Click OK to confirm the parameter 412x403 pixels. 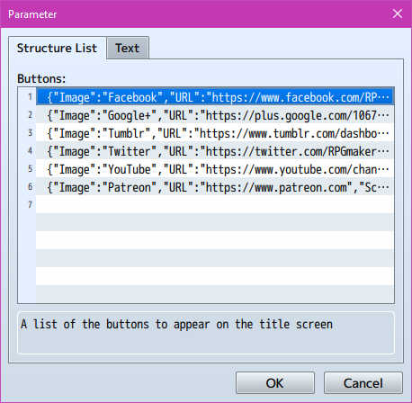tap(275, 383)
